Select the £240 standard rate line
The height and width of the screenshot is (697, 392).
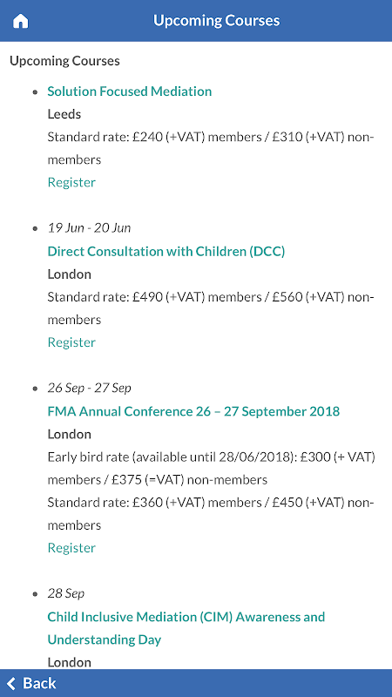(x=211, y=148)
